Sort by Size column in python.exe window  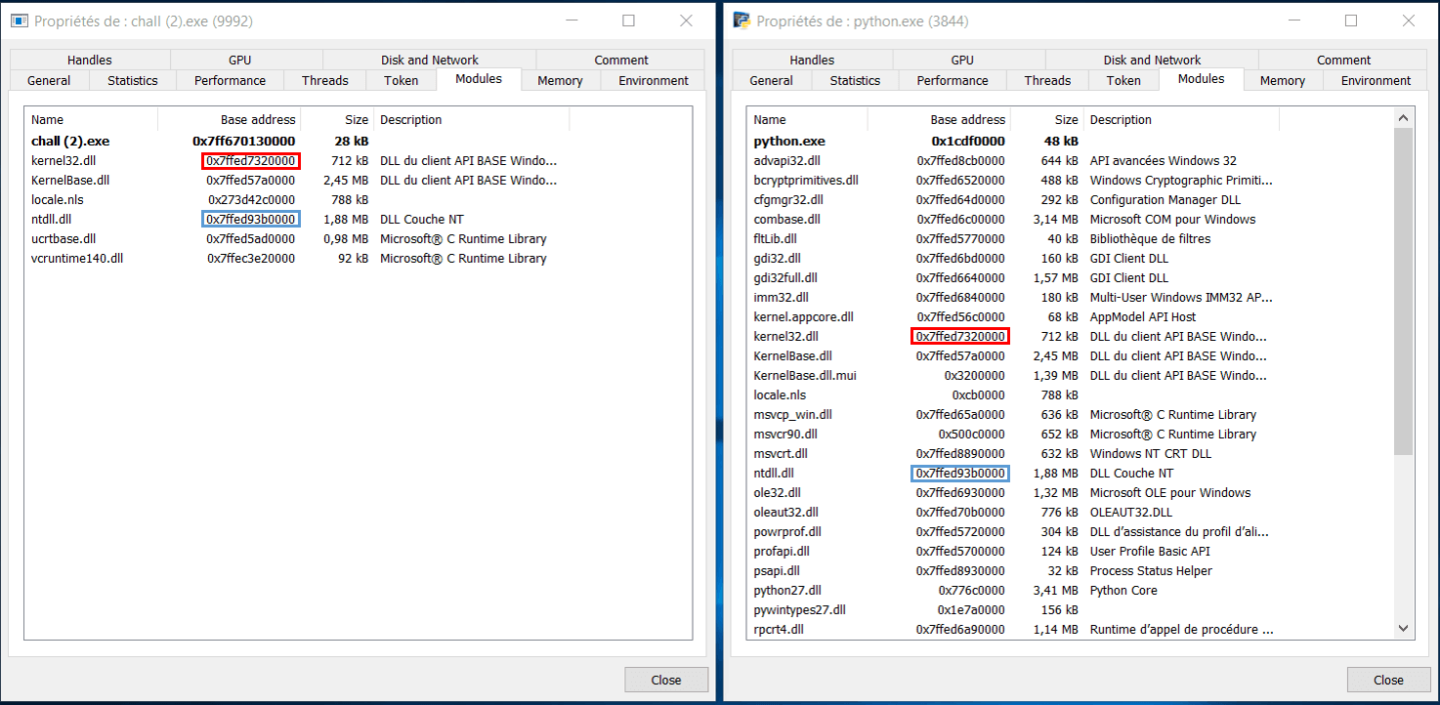pos(1047,119)
